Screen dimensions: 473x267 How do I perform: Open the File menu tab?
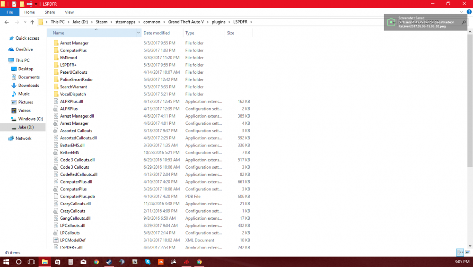(9, 12)
